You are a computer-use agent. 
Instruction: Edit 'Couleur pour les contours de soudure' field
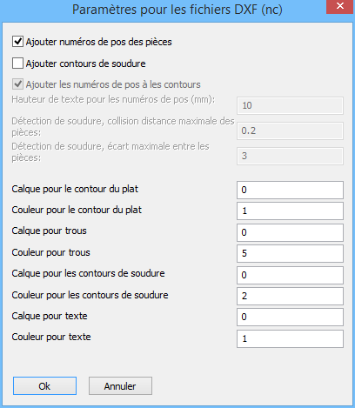pyautogui.click(x=290, y=296)
